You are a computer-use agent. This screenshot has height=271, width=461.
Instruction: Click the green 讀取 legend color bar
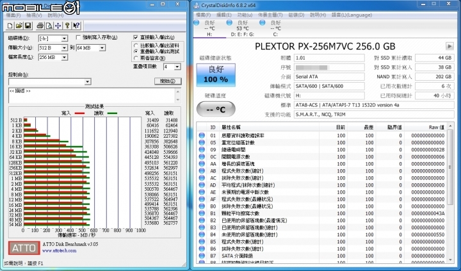click(112, 113)
